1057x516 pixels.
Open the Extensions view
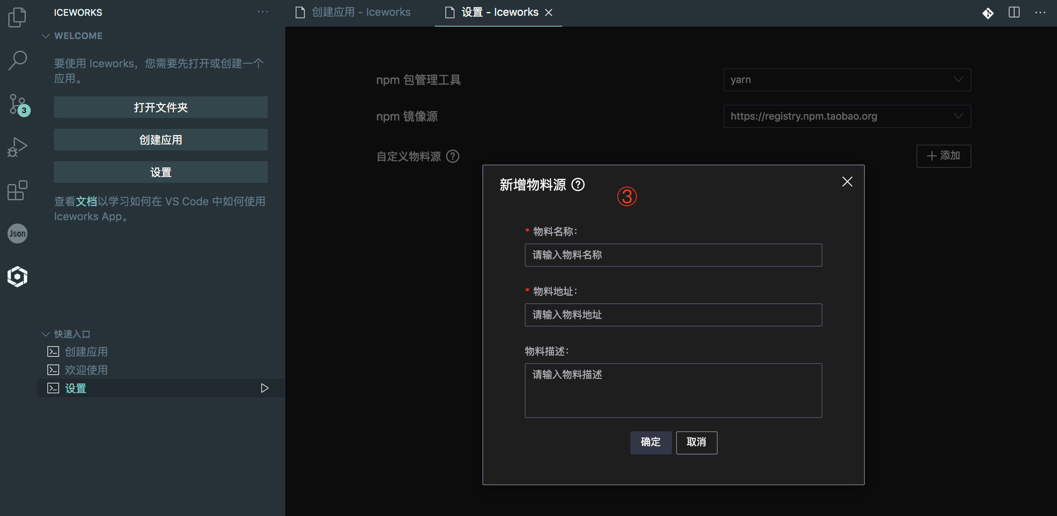point(17,190)
